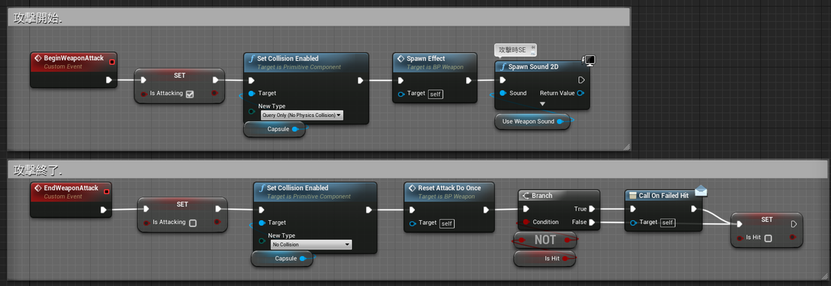Click the Use Weapon Sound output pin
The width and height of the screenshot is (831, 286).
tap(560, 122)
